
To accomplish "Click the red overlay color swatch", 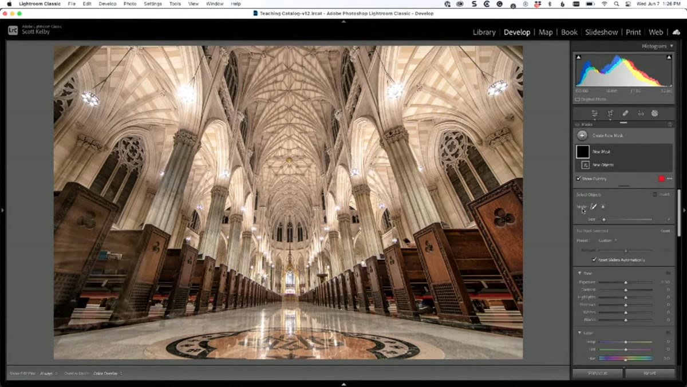I will click(x=662, y=179).
